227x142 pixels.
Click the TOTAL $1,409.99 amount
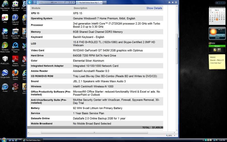(157, 127)
